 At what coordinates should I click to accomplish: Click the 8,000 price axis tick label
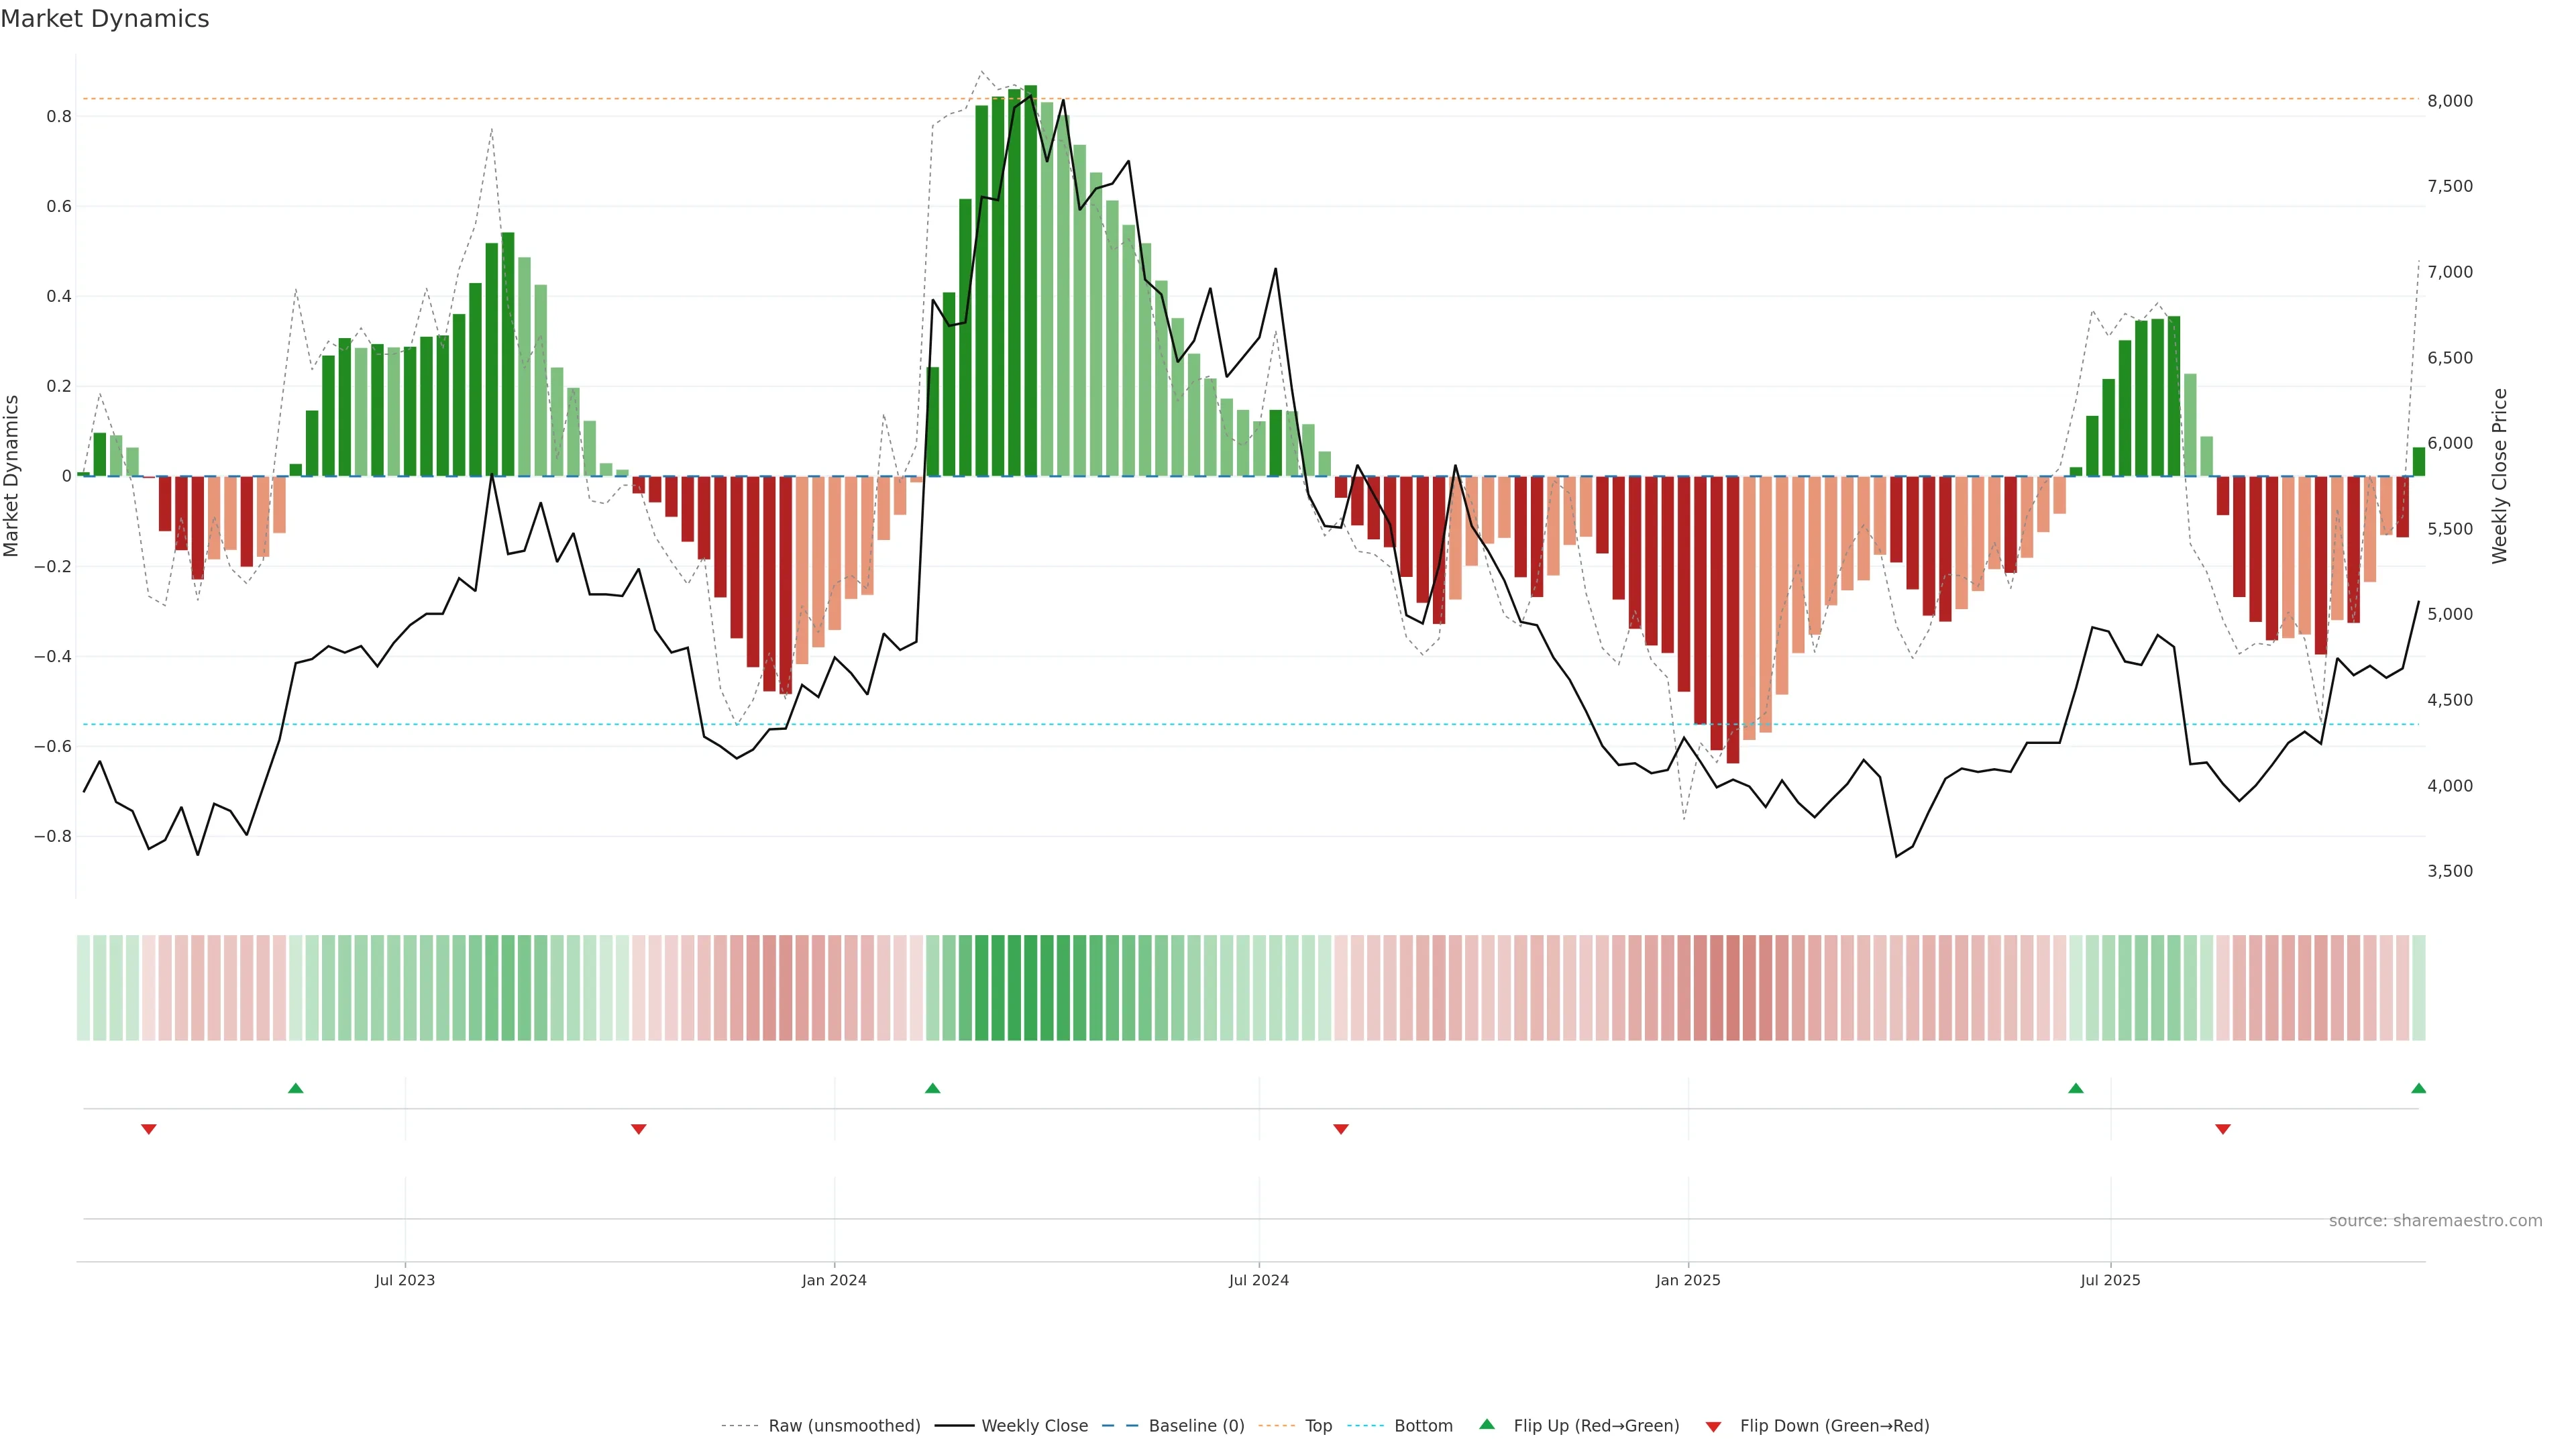(x=2450, y=101)
